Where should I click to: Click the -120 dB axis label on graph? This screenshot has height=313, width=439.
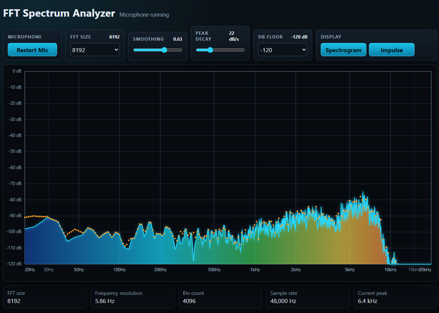point(14,263)
